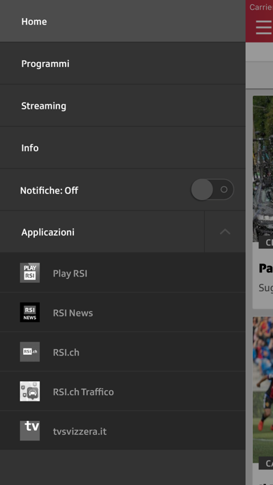Open the Home menu item
The image size is (273, 485).
123,21
